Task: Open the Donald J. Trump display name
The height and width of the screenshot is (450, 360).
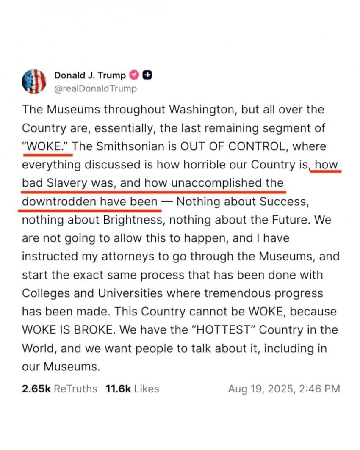Action: point(90,75)
